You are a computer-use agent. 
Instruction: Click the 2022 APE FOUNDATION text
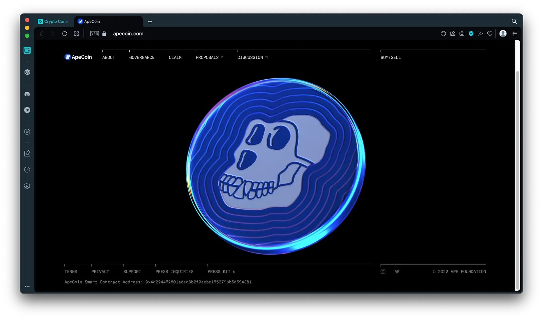tap(459, 272)
